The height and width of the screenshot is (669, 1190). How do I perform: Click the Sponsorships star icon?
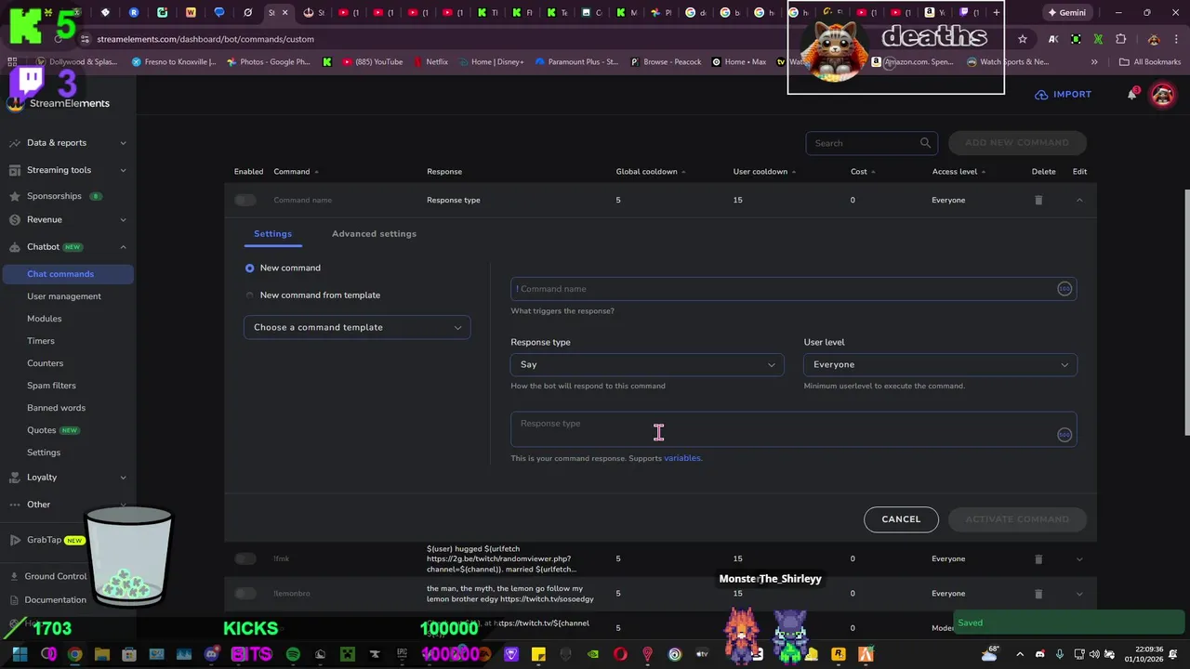pyautogui.click(x=14, y=196)
